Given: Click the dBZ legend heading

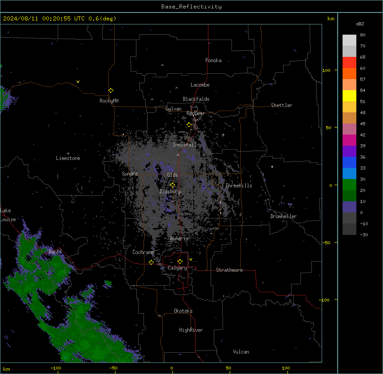Looking at the screenshot, I should pyautogui.click(x=360, y=24).
